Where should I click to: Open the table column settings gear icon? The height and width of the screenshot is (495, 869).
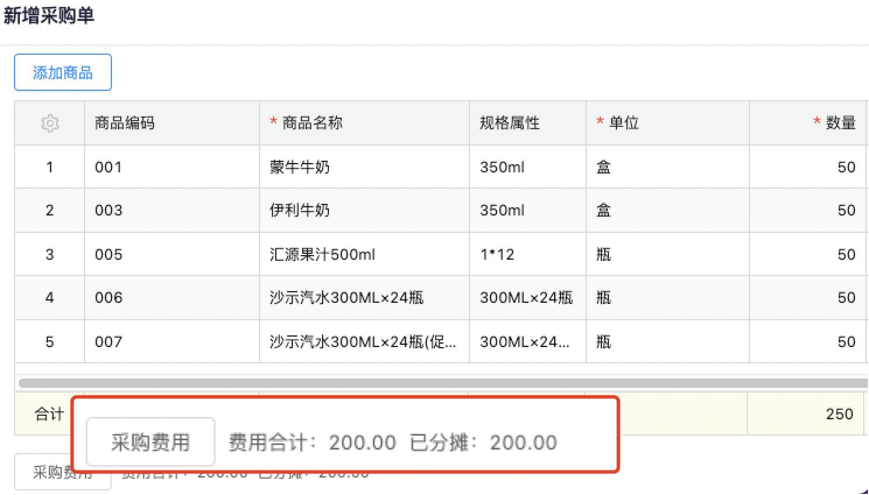click(x=50, y=123)
